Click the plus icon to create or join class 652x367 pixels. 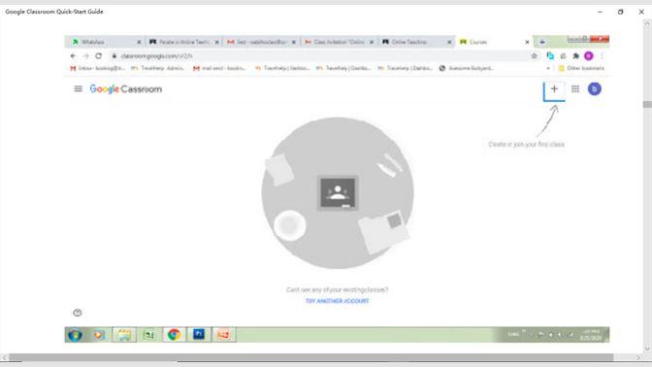pyautogui.click(x=554, y=88)
